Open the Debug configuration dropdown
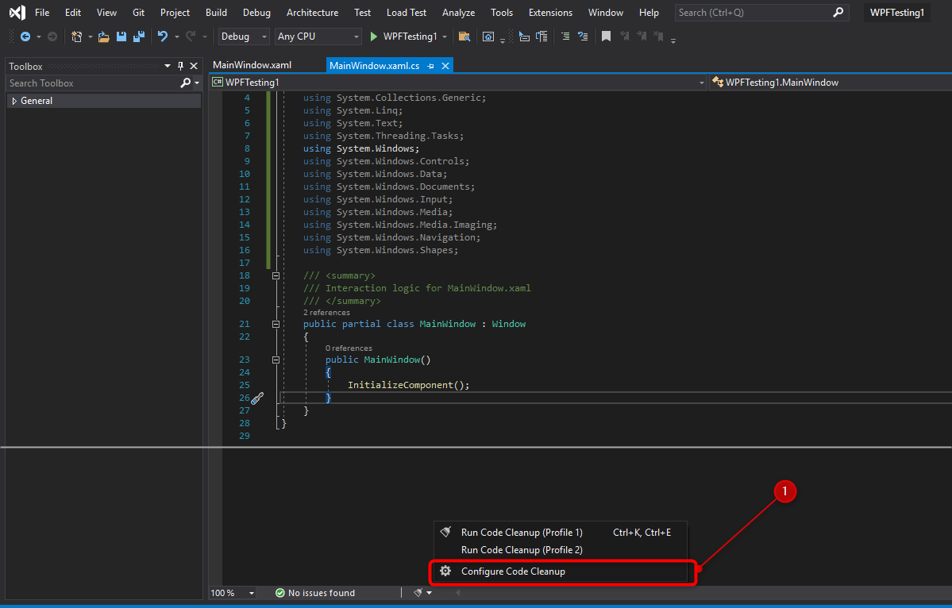 coord(244,37)
